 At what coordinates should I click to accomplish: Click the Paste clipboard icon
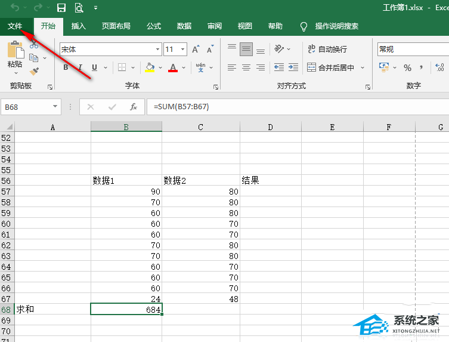[16, 50]
